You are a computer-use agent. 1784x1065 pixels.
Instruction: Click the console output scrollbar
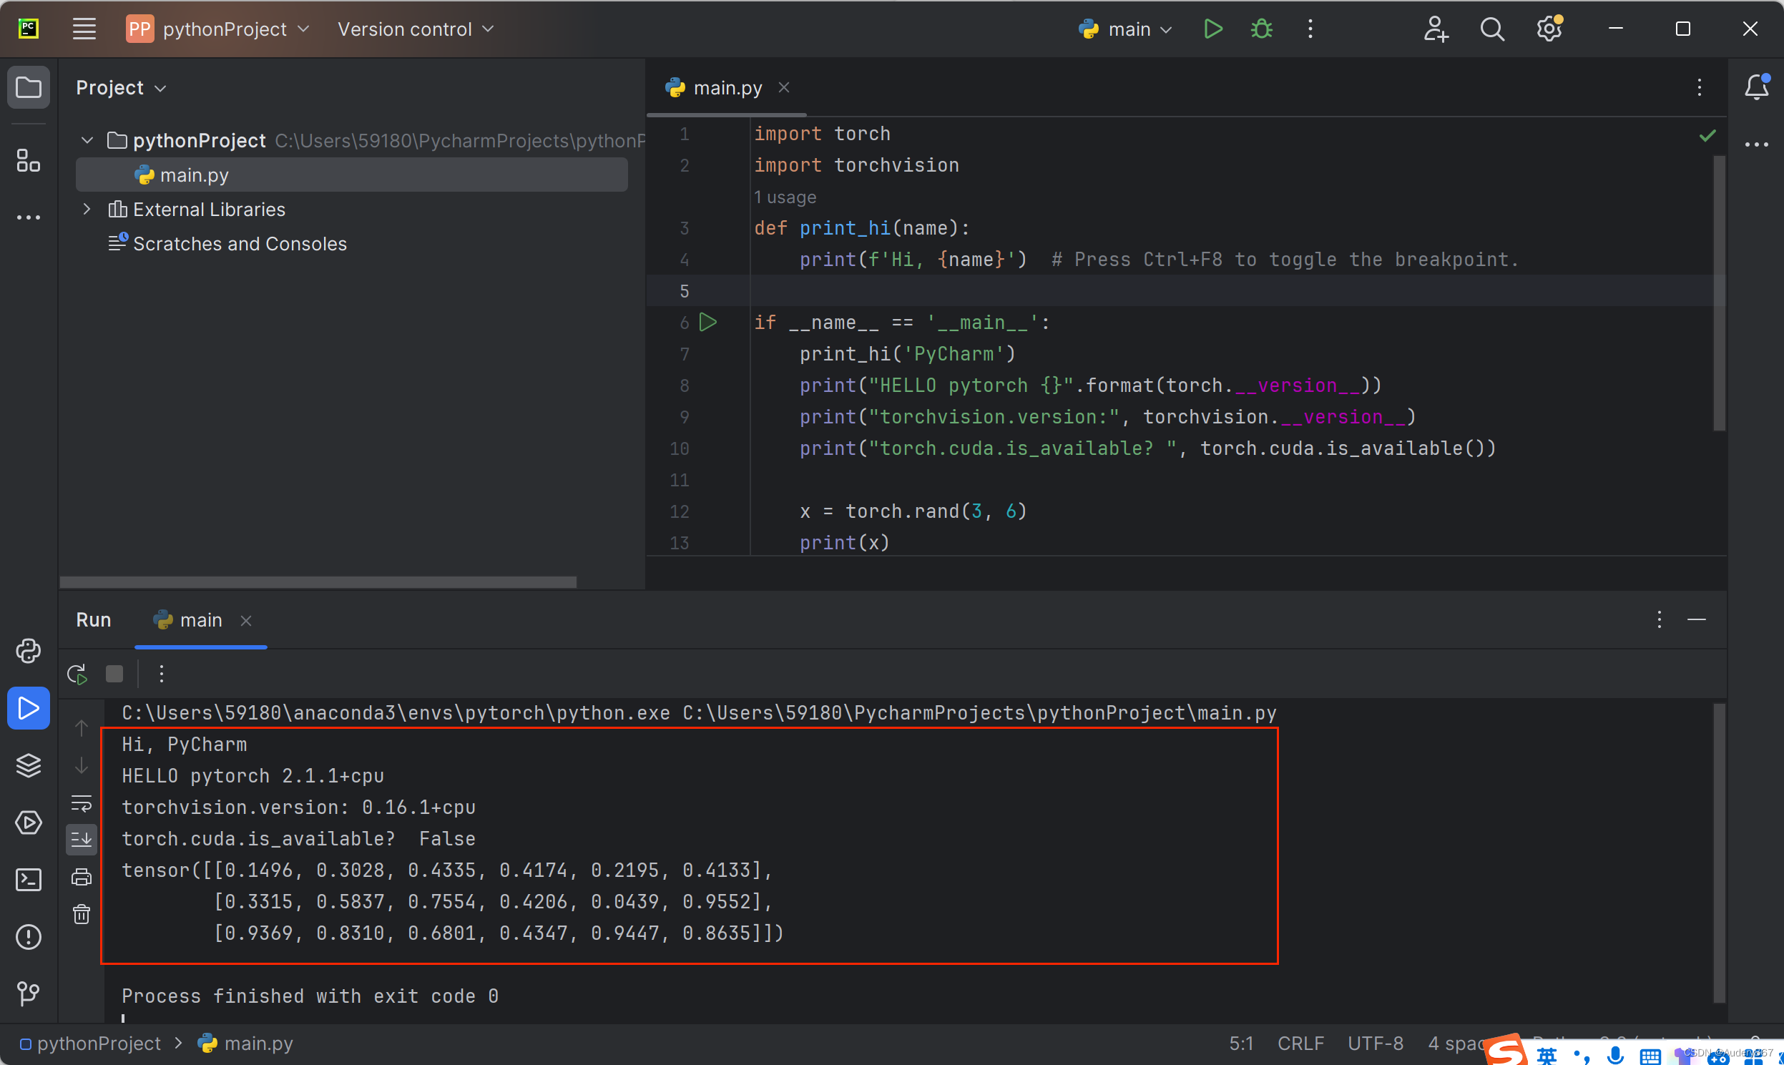tap(1719, 853)
